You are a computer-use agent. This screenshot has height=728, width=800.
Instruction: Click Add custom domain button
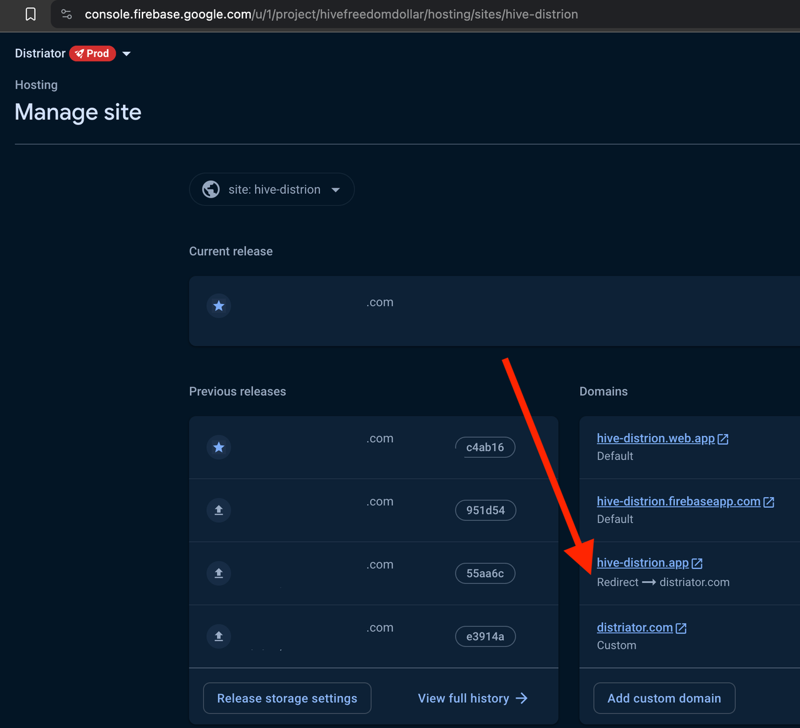[664, 699]
